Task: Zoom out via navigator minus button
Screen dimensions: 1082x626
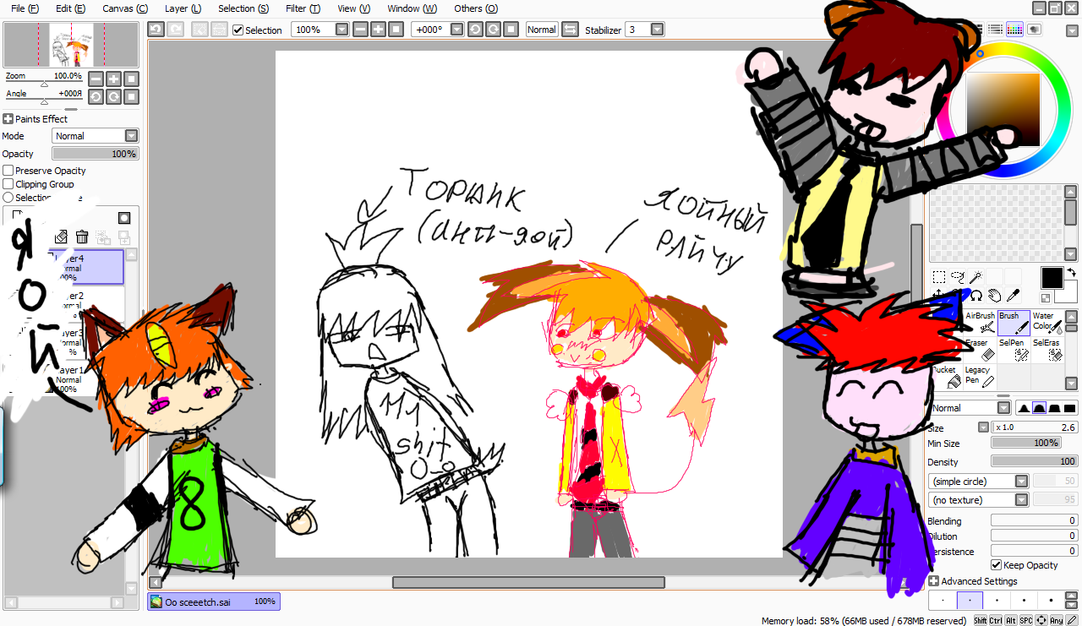Action: pos(96,79)
